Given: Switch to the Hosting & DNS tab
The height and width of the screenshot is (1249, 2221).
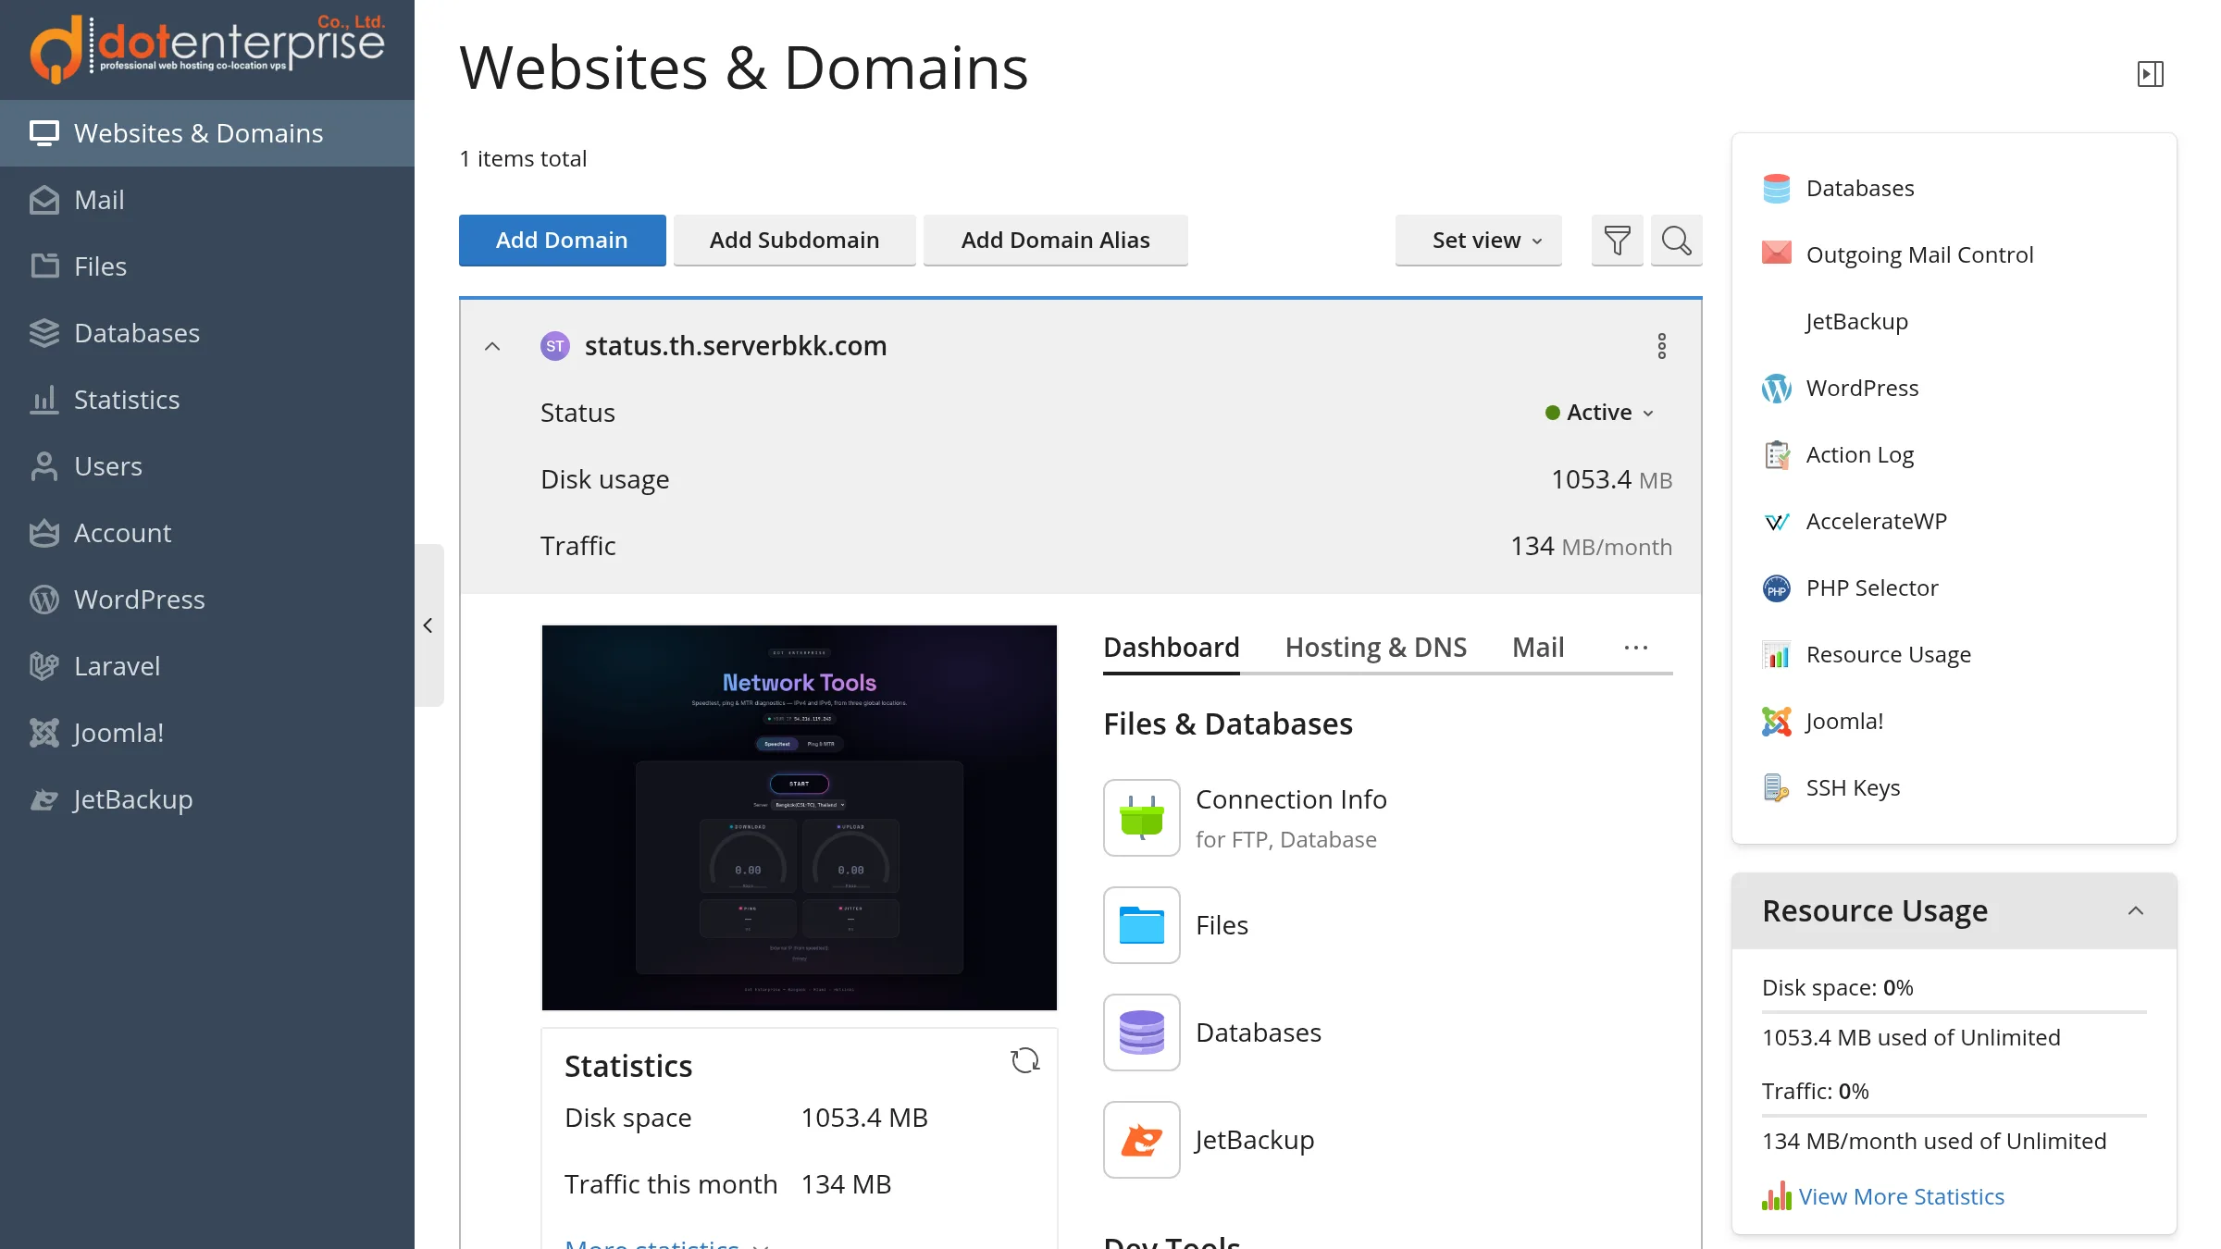Looking at the screenshot, I should point(1376,648).
